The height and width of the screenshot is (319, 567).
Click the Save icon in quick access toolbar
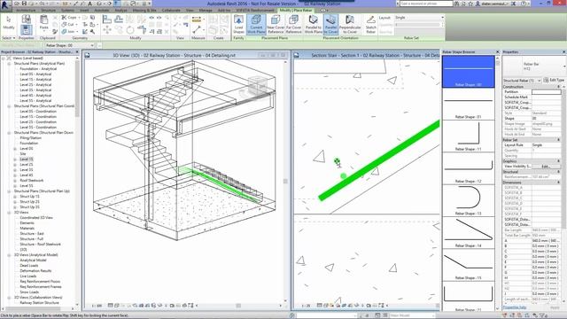coord(24,4)
